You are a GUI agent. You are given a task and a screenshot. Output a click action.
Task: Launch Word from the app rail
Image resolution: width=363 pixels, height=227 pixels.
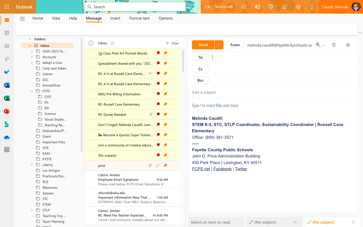[x=7, y=85]
